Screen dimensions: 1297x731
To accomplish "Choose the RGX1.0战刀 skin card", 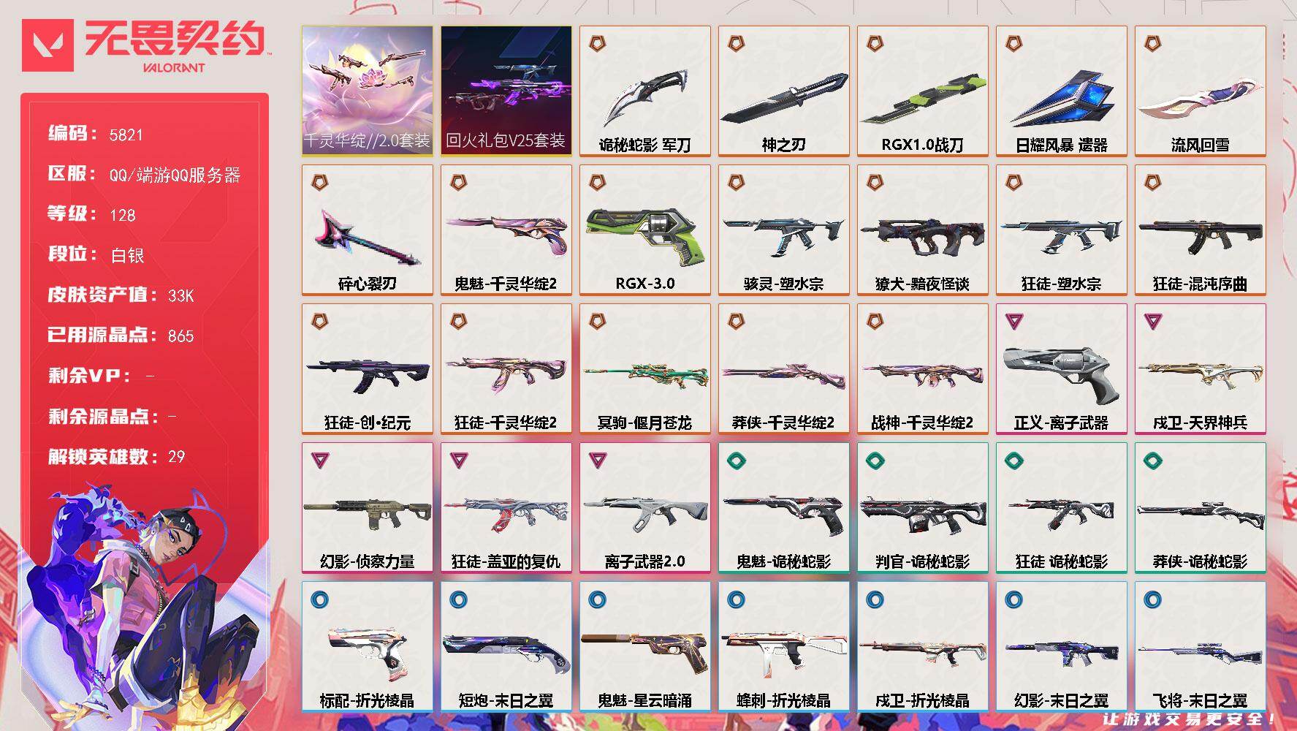I will coord(922,91).
